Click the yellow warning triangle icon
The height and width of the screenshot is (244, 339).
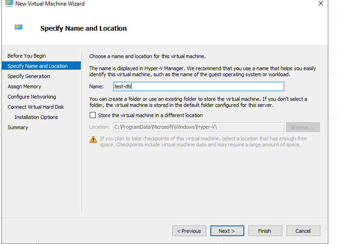[93, 139]
